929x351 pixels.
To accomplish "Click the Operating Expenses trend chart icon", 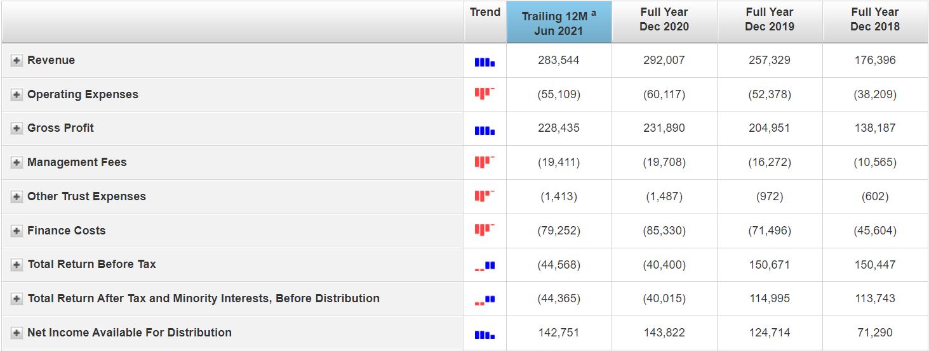I will 485,94.
